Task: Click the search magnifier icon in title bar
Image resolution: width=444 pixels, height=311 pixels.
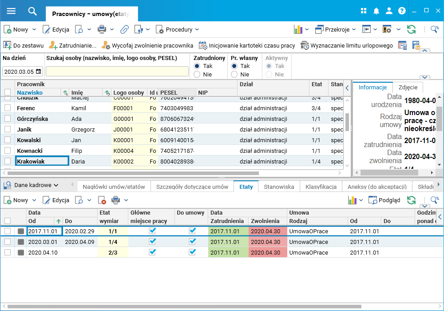Action: click(32, 11)
